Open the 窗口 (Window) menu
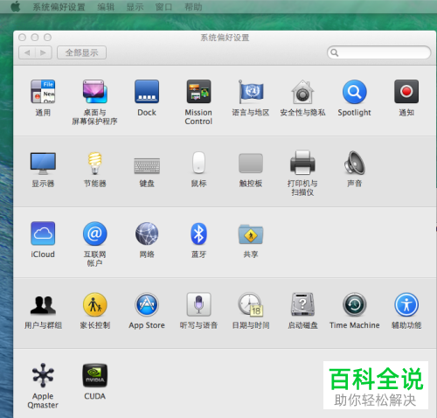Image resolution: width=437 pixels, height=418 pixels. pyautogui.click(x=163, y=7)
